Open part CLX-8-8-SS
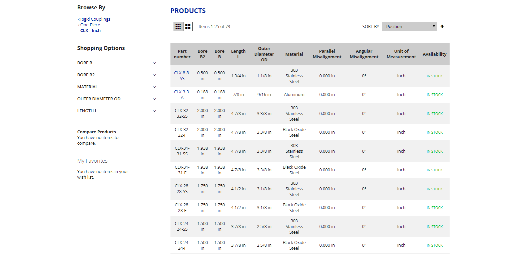Image resolution: width=527 pixels, height=254 pixels. point(182,76)
